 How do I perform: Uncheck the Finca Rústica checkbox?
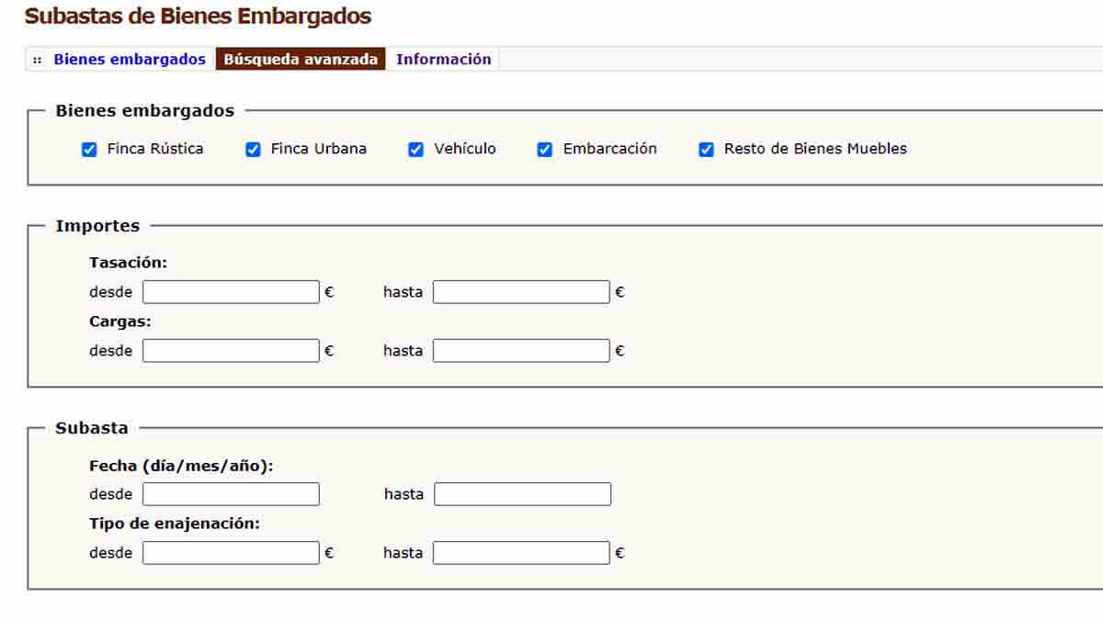(x=89, y=149)
